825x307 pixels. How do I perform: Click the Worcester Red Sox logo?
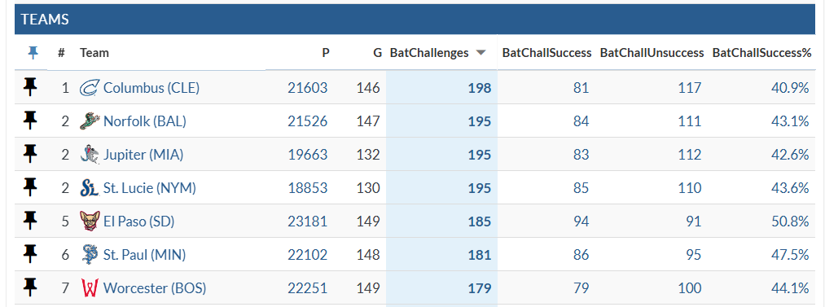pyautogui.click(x=90, y=288)
